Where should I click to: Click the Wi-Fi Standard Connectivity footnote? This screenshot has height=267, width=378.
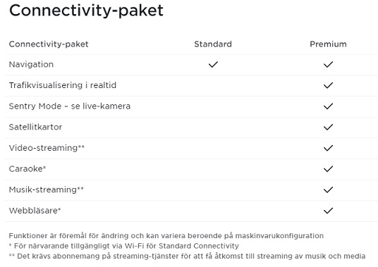click(124, 246)
